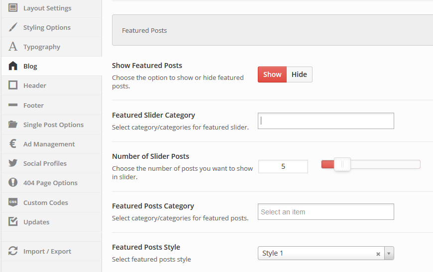Expand the Featured Posts Style dropdown arrow
433x272 pixels.
(x=389, y=254)
